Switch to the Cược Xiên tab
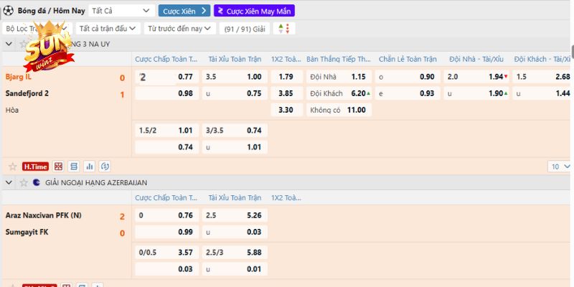 185,11
